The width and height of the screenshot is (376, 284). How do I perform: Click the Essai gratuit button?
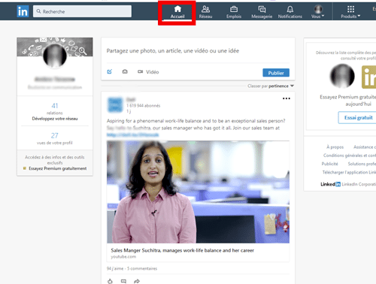358,117
